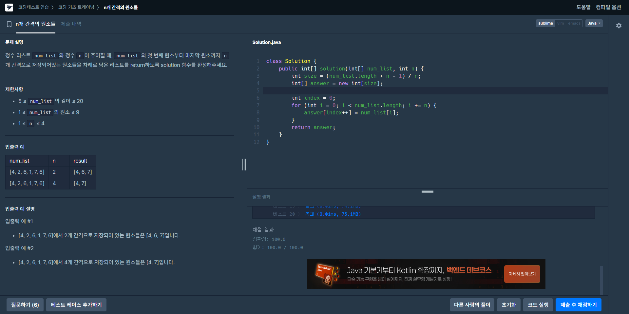The width and height of the screenshot is (629, 314).
Task: Click the result panel scrollbar
Action: click(x=601, y=280)
